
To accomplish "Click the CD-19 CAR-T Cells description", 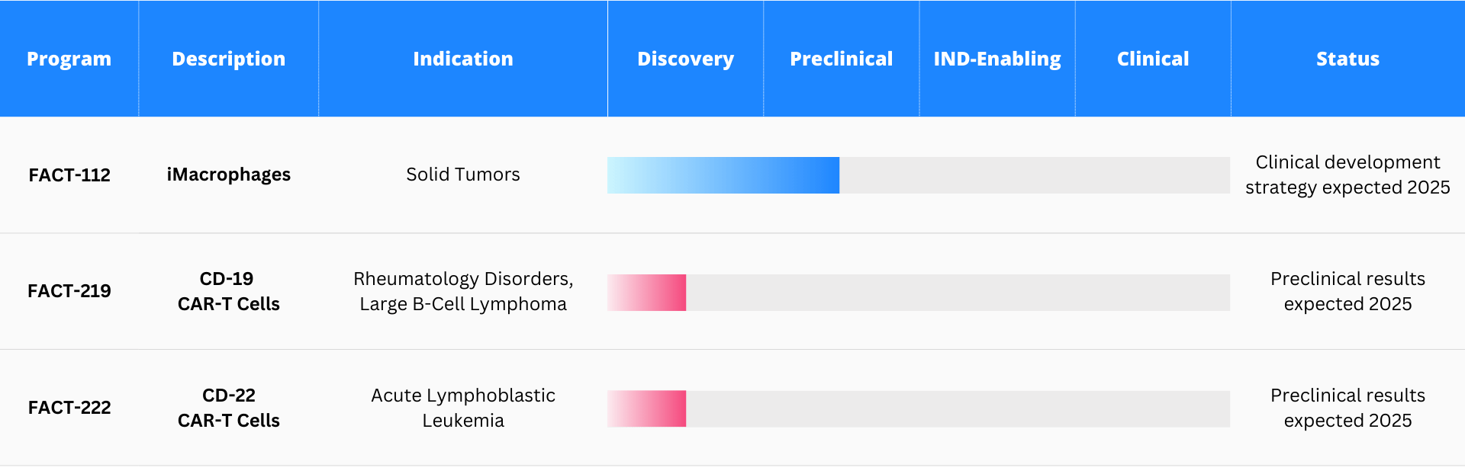I will (x=229, y=291).
